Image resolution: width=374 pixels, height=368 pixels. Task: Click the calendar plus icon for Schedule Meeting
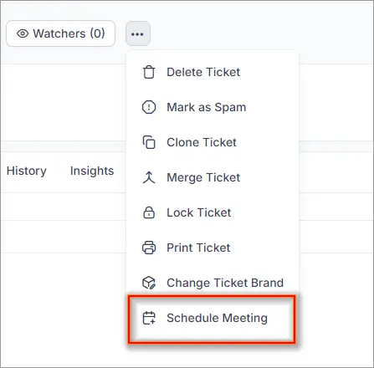point(149,318)
